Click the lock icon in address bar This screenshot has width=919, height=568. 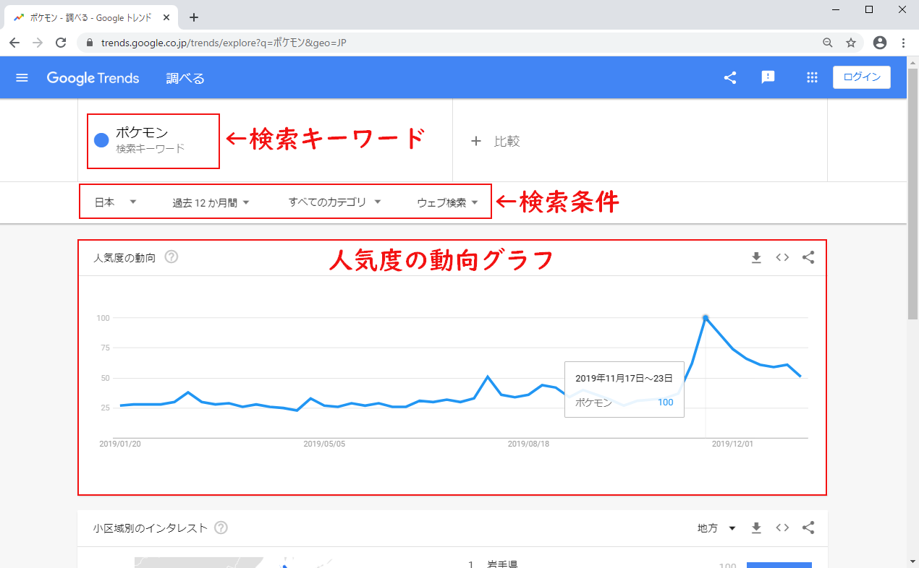coord(90,43)
